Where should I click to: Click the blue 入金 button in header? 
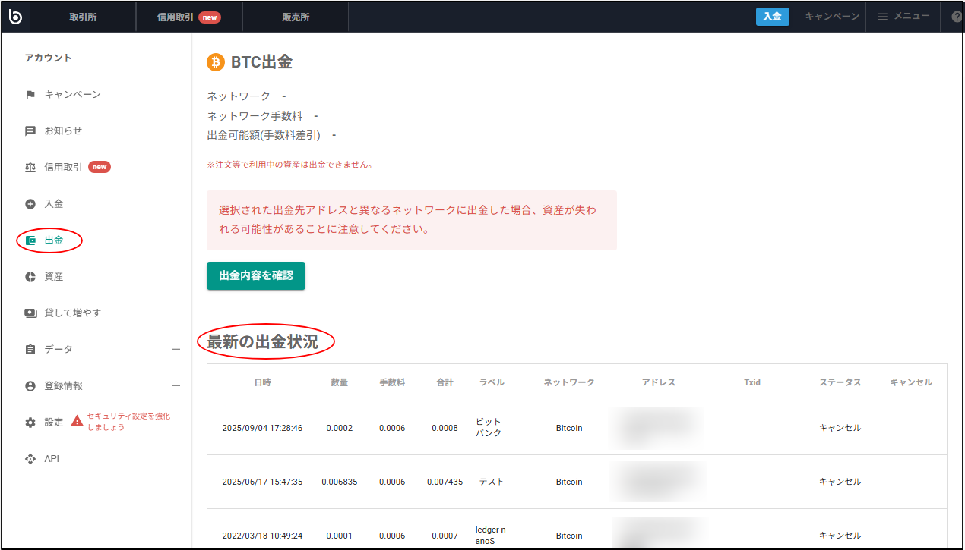[772, 16]
